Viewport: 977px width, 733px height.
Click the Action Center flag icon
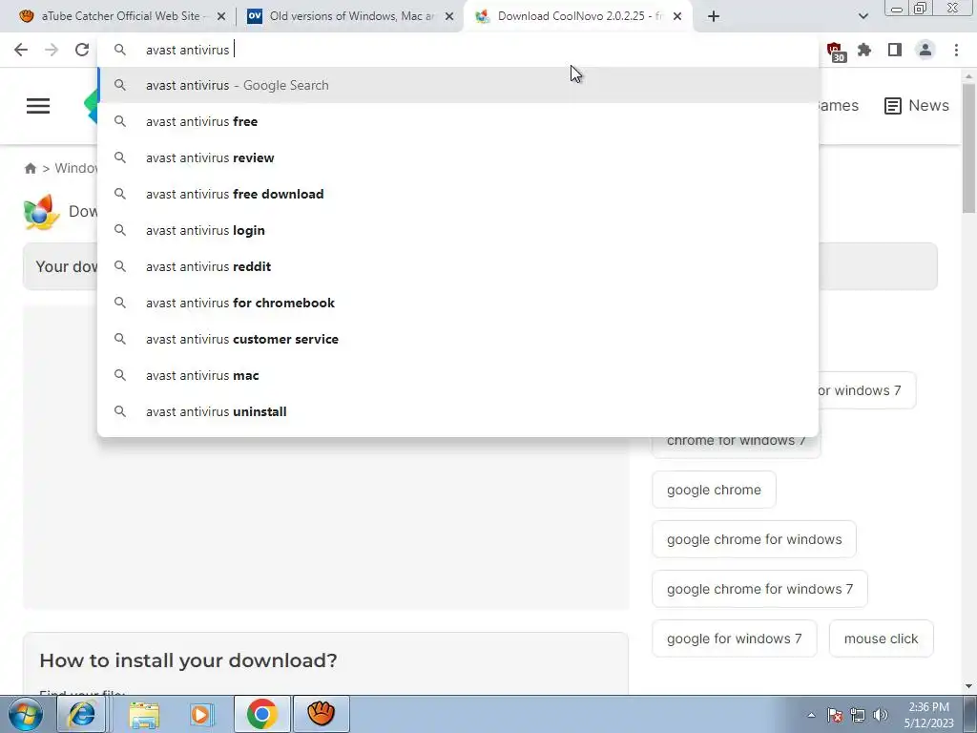(835, 715)
